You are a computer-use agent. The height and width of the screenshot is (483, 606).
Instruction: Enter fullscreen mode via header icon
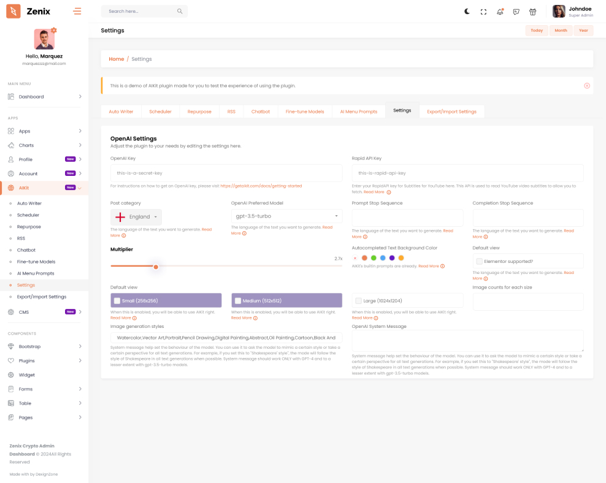pos(483,11)
